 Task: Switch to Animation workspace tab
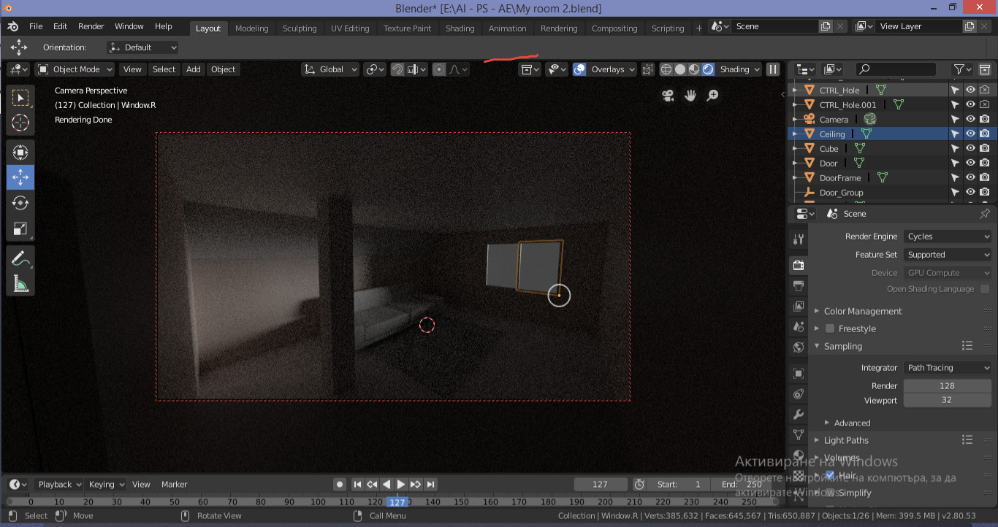pos(508,28)
